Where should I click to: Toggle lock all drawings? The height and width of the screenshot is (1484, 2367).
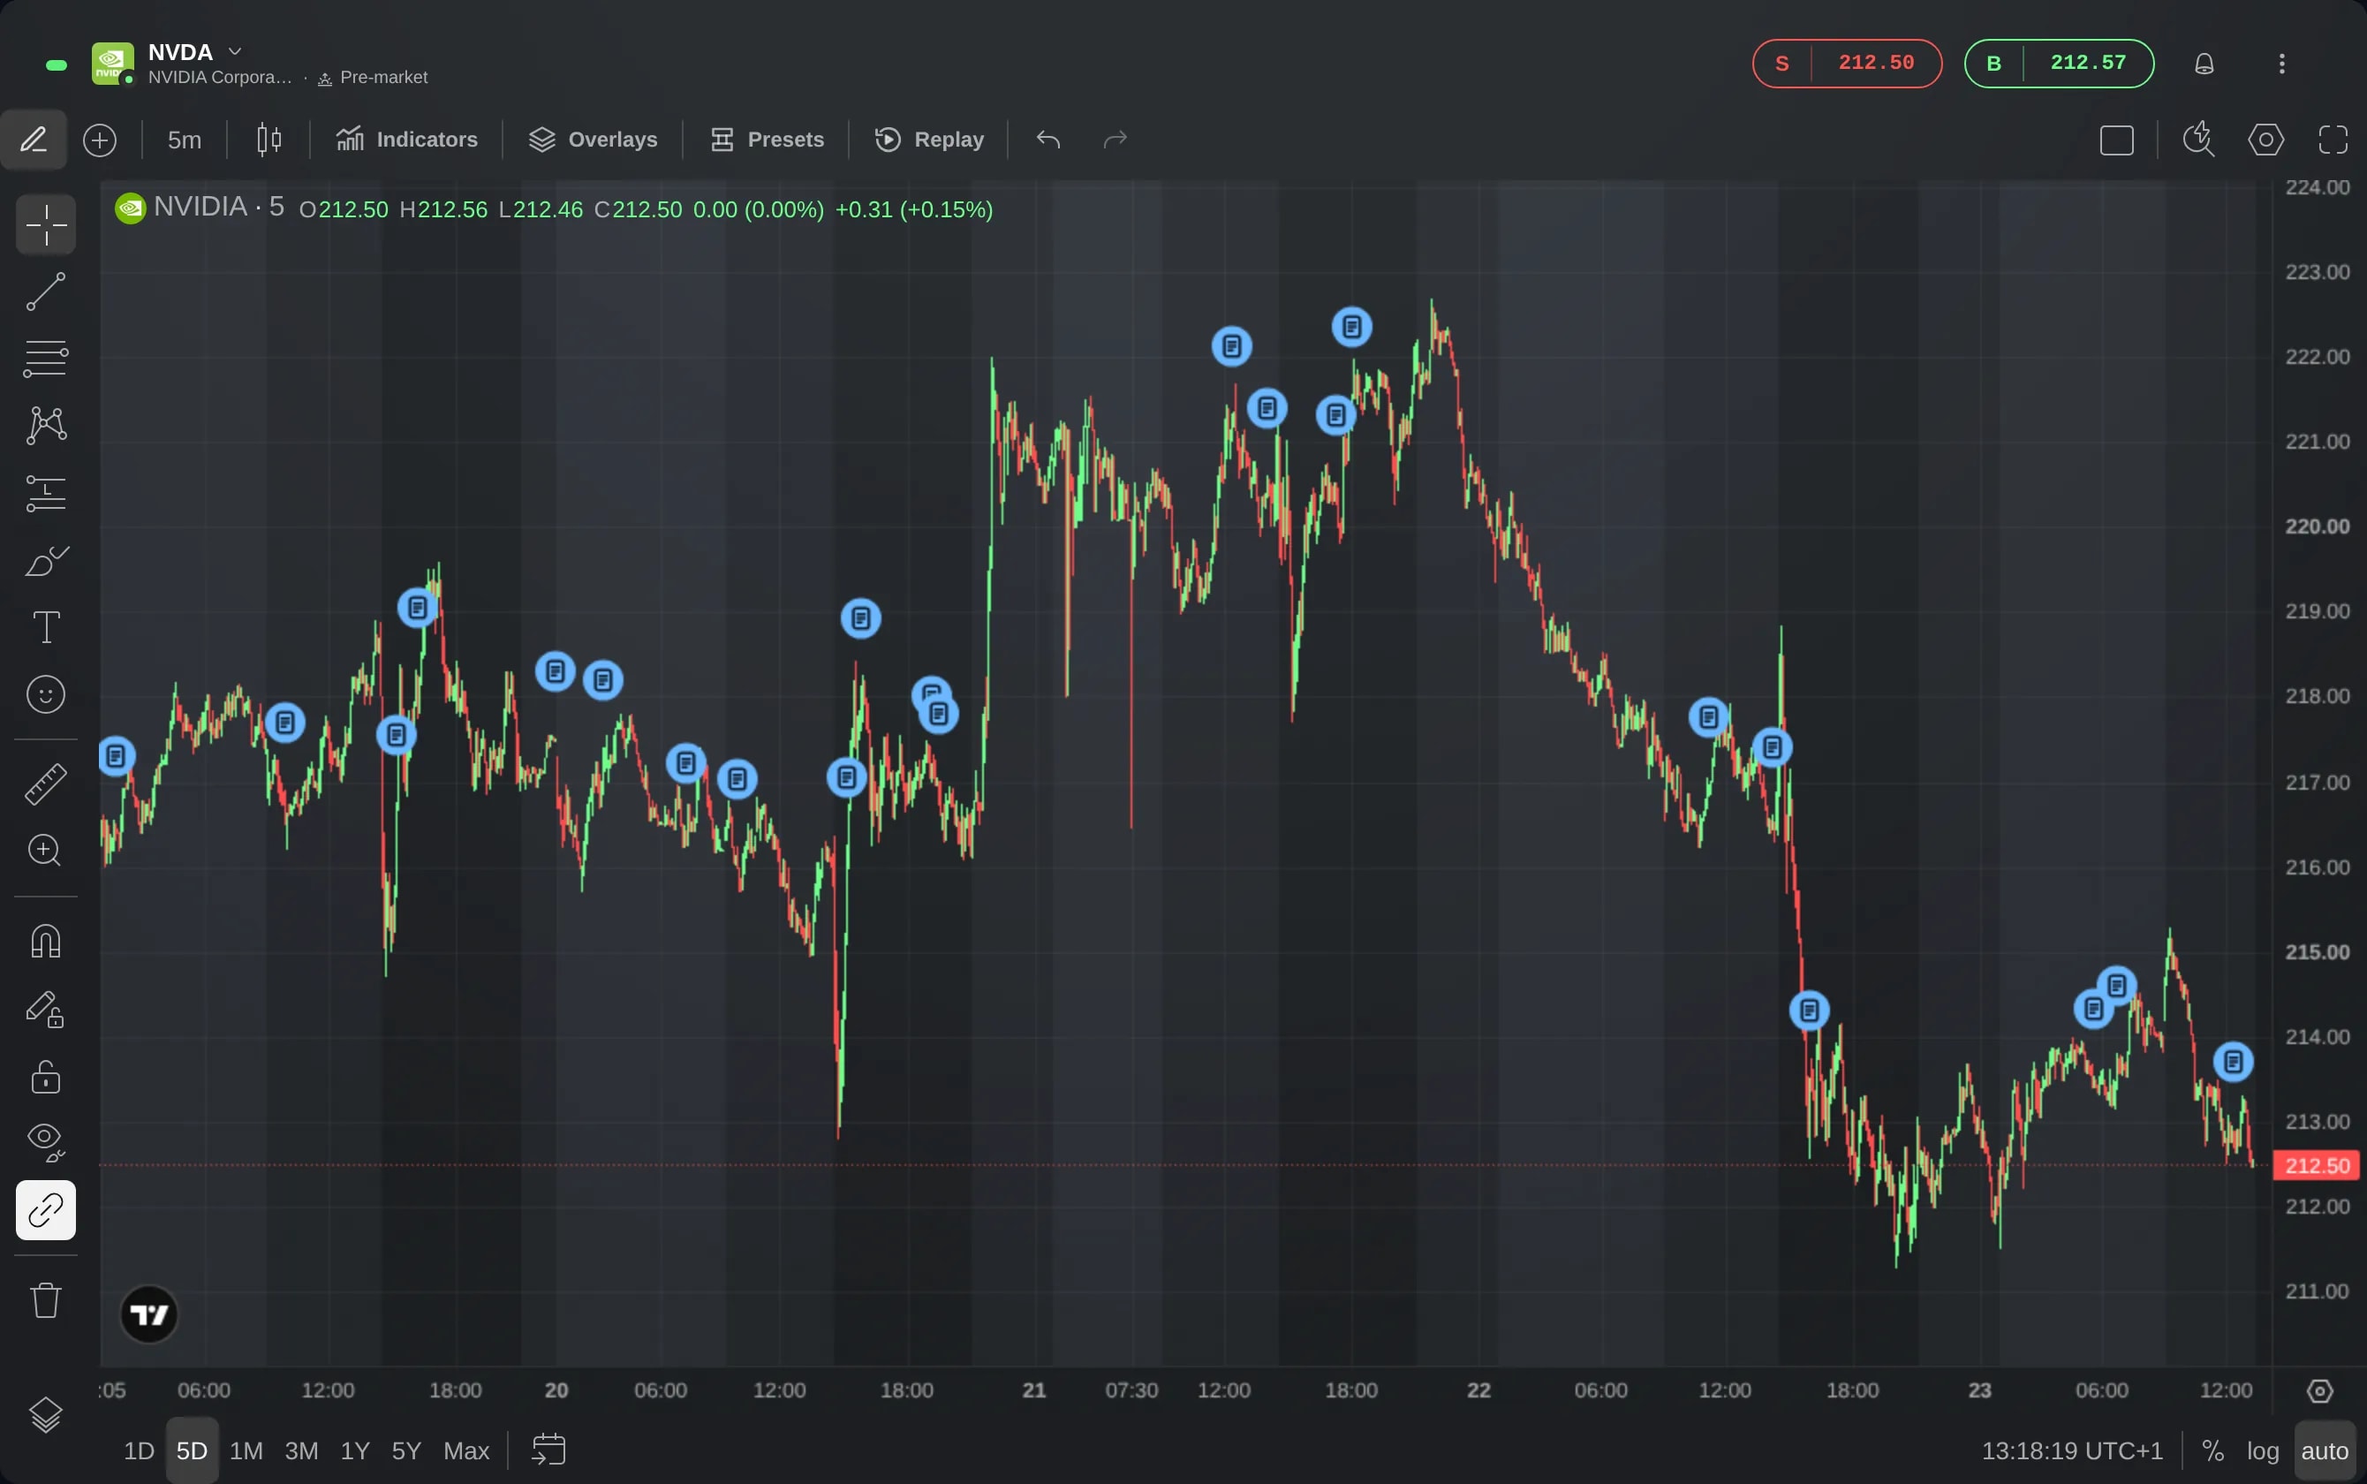[x=45, y=1077]
